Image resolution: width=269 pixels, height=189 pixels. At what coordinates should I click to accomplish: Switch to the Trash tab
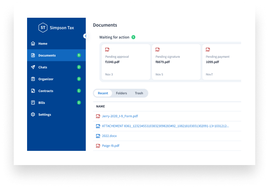point(139,93)
